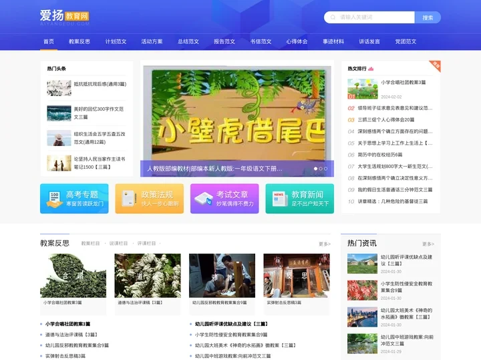481x360 pixels.
Task: Select the first carousel indicator dot
Action: 315,169
